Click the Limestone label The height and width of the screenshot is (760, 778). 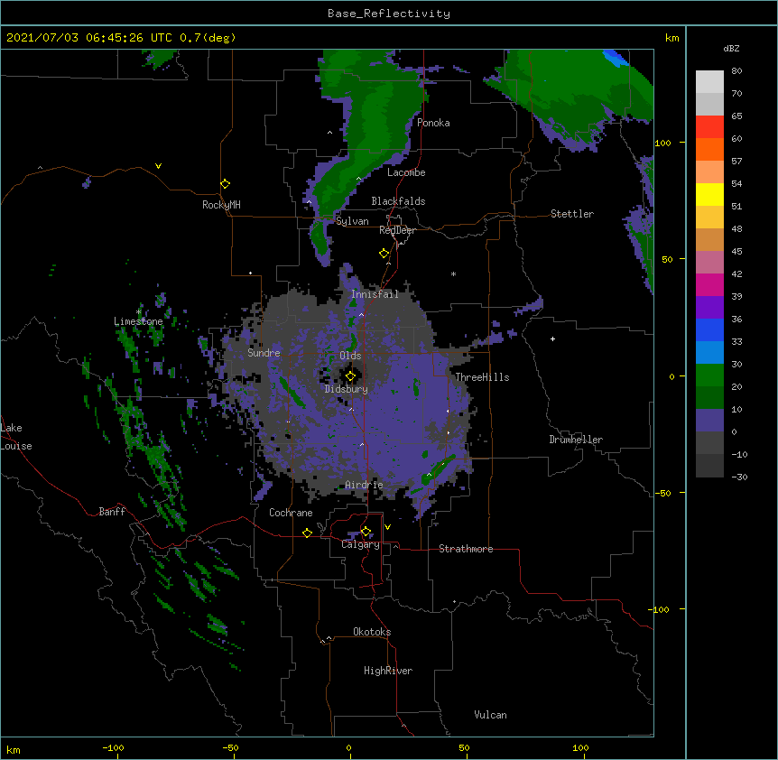pos(138,321)
